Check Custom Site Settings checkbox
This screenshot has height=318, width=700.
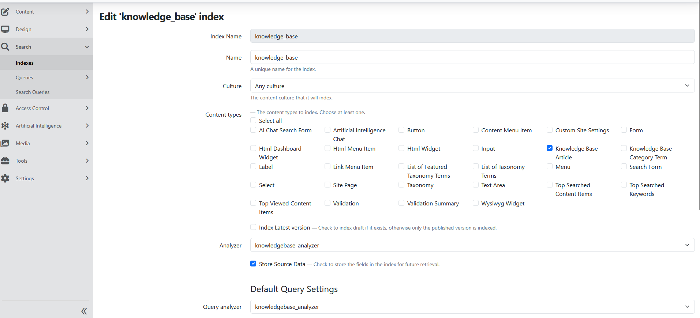tap(550, 130)
